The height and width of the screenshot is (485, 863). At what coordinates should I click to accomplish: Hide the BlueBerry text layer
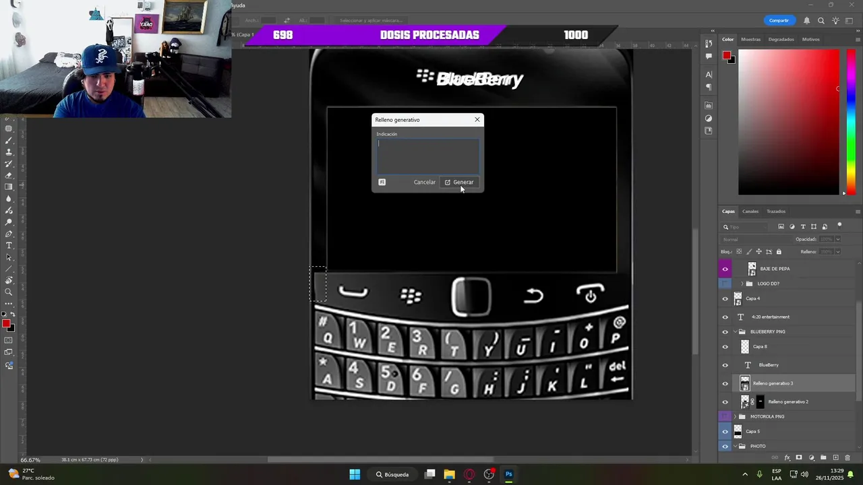725,365
